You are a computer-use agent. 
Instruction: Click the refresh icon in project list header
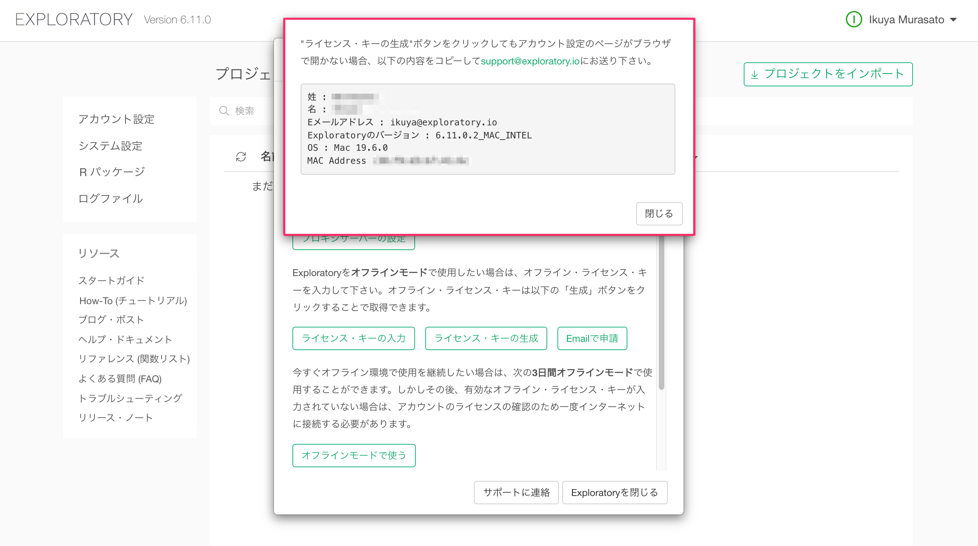point(241,157)
